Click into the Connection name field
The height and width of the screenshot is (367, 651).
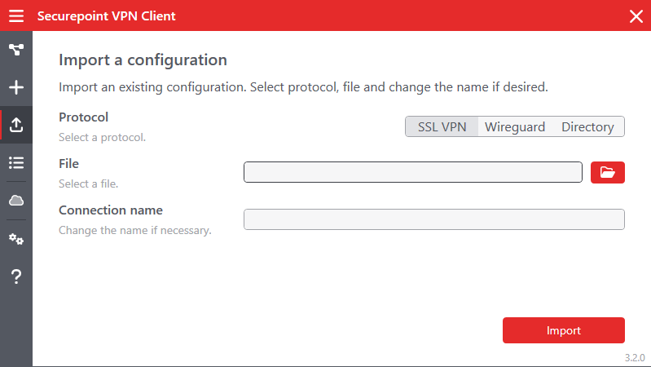(434, 219)
